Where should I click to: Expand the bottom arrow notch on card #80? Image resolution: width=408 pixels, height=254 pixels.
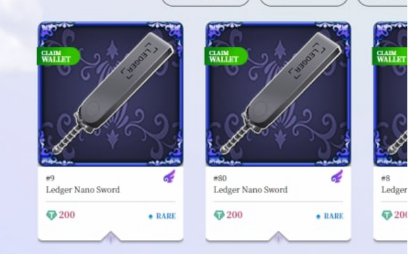[278, 237]
